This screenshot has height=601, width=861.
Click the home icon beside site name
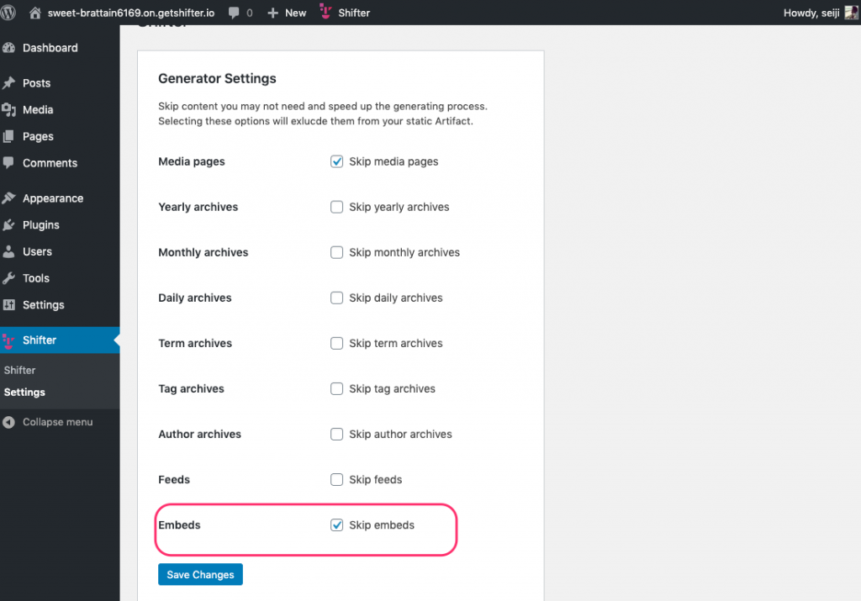coord(35,13)
